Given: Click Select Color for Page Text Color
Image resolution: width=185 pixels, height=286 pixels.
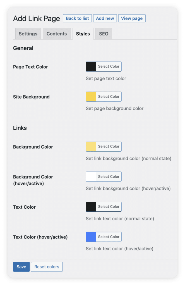Looking at the screenshot, I should coord(109,66).
